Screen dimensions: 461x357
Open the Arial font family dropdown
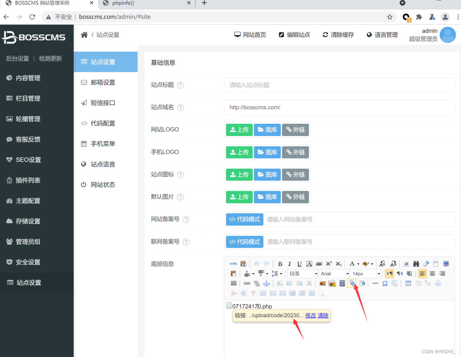(x=334, y=274)
